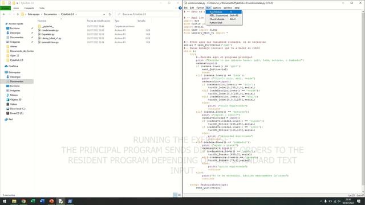Open Escritorio under Acceso rápido
This screenshot has height=205, width=365.
pyautogui.click(x=15, y=28)
